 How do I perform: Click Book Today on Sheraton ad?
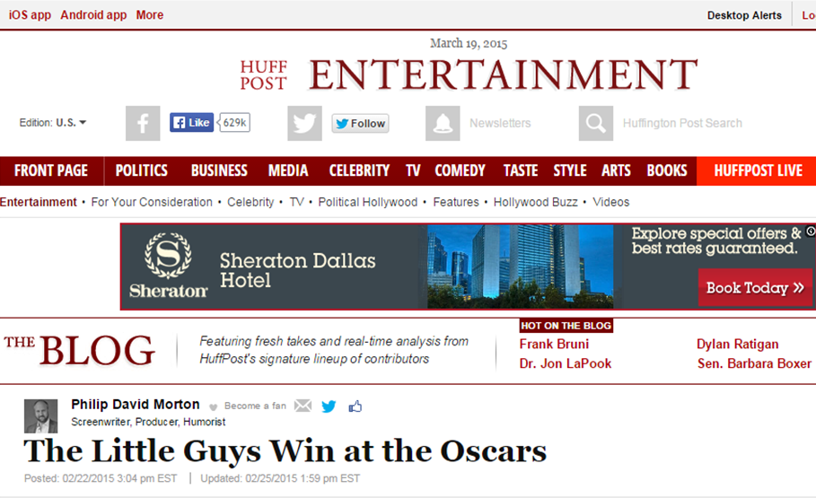coord(755,287)
